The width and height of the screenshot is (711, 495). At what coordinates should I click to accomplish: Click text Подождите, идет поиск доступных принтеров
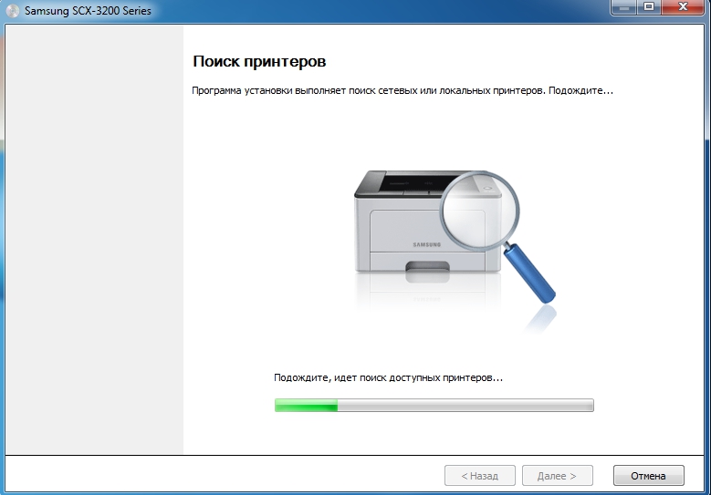click(x=388, y=377)
